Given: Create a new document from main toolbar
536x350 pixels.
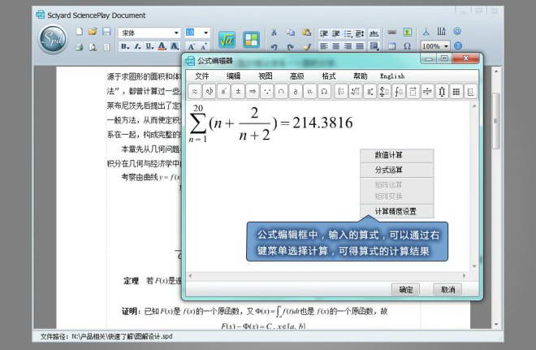Looking at the screenshot, I should coord(79,32).
